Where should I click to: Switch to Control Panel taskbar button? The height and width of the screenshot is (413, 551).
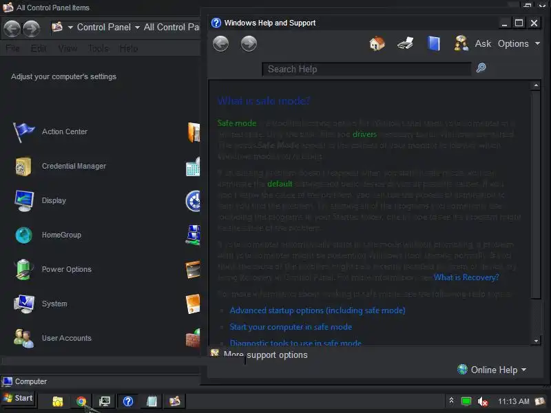tap(175, 401)
